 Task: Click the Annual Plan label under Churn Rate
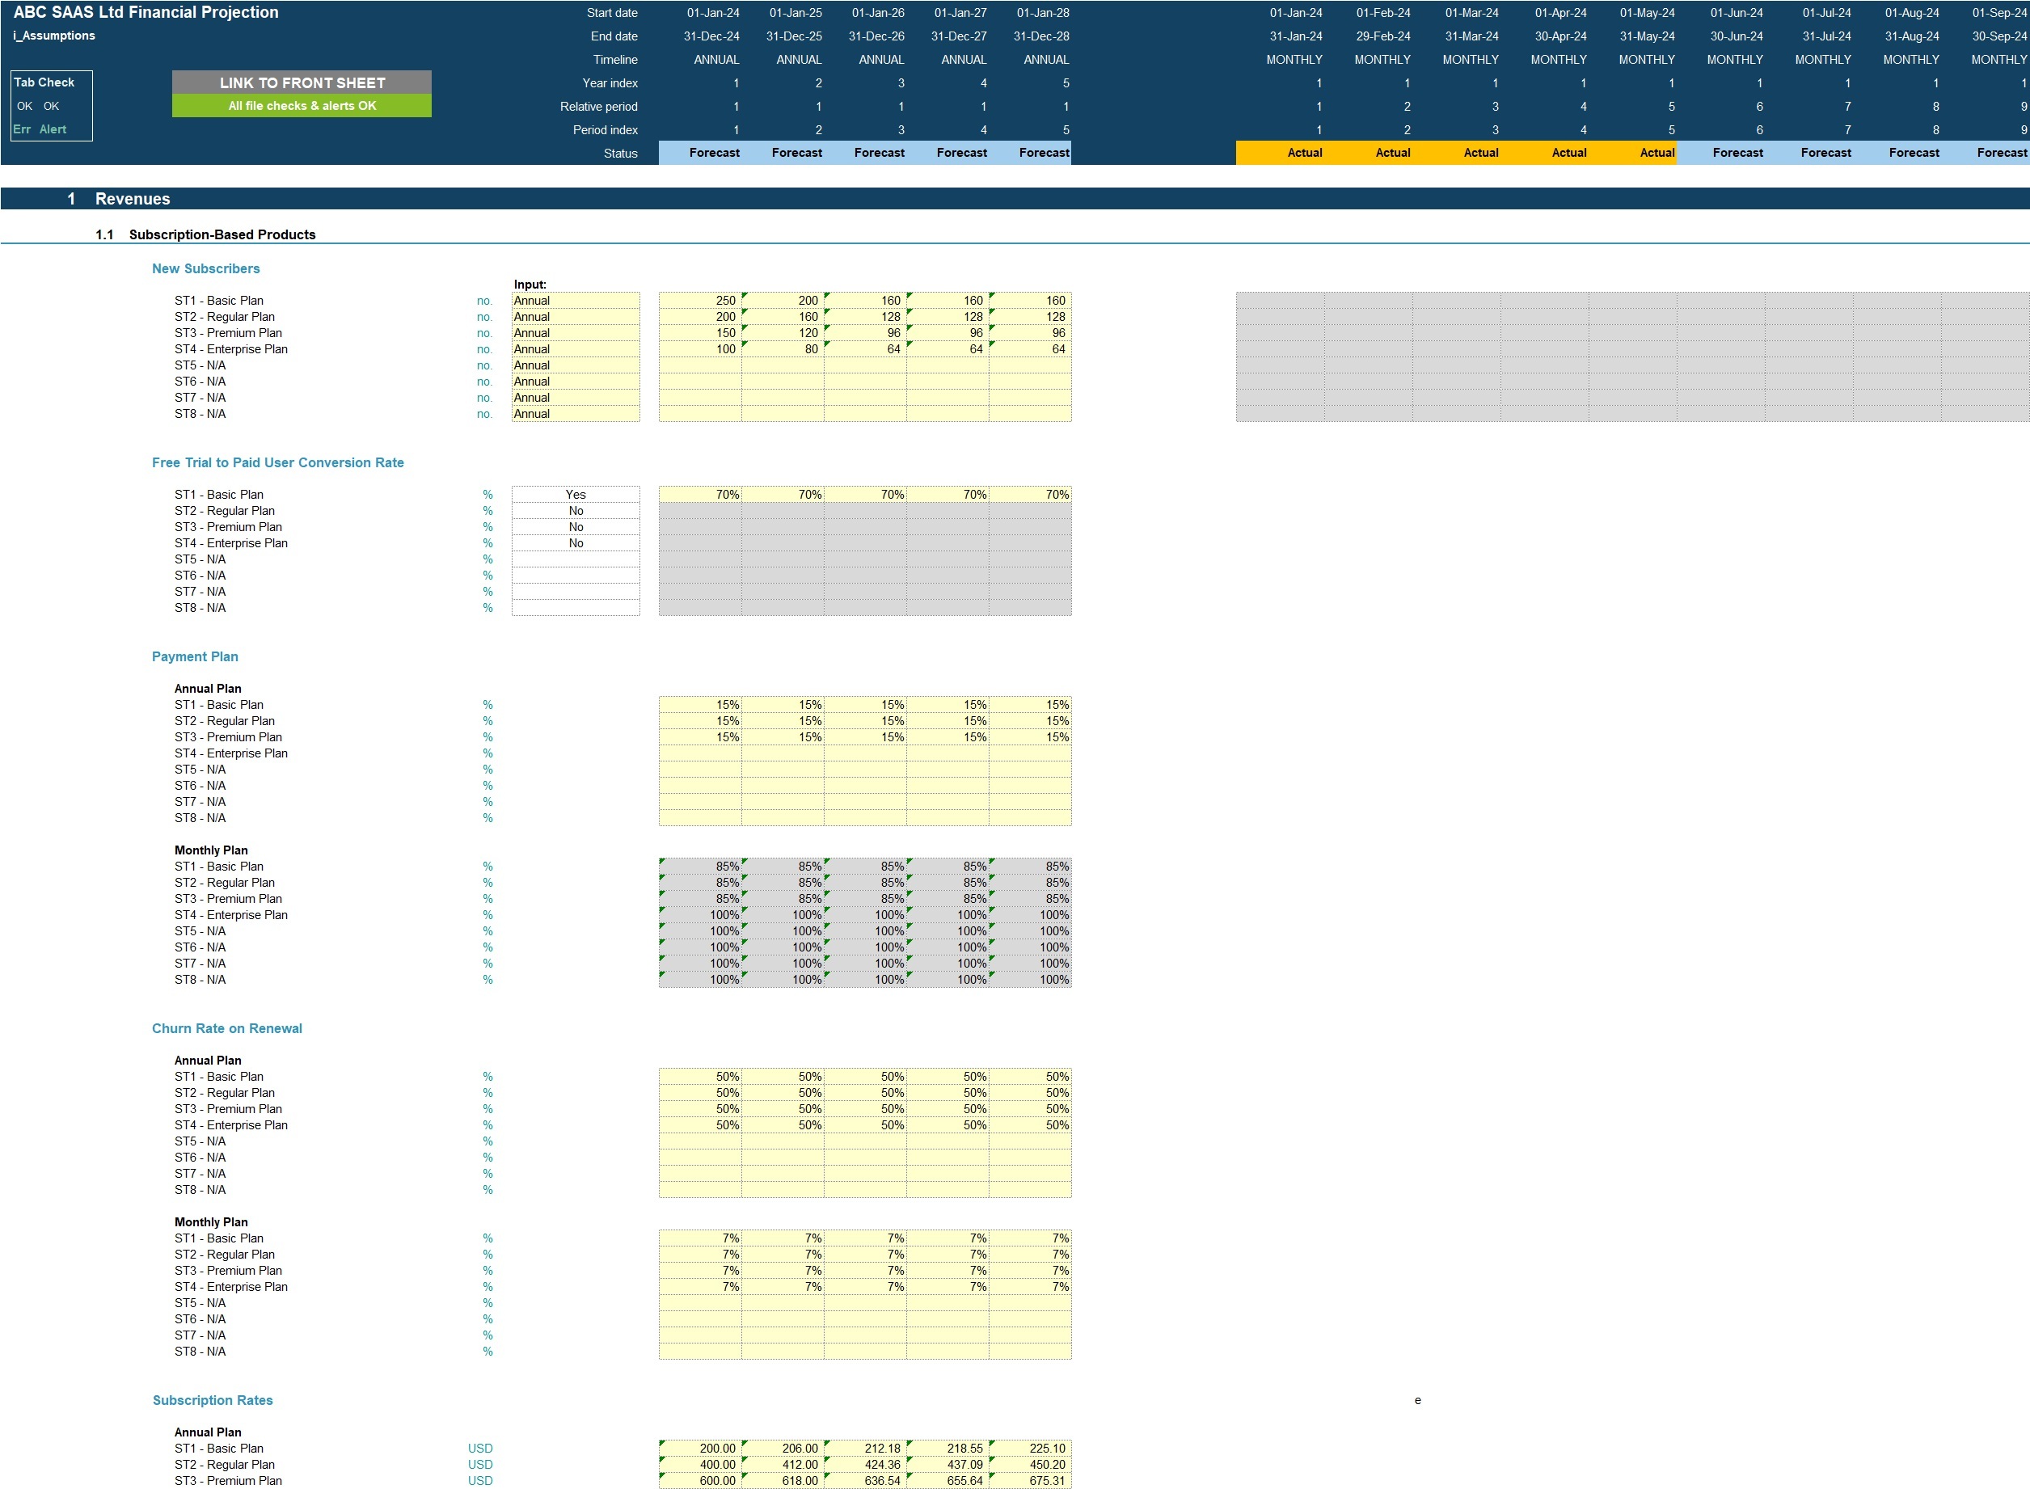(x=207, y=1060)
